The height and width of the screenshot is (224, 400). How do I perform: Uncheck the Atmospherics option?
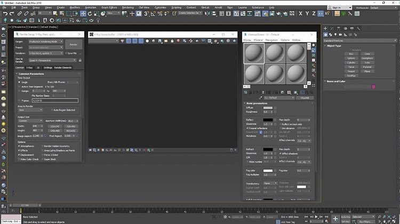[x=19, y=146]
